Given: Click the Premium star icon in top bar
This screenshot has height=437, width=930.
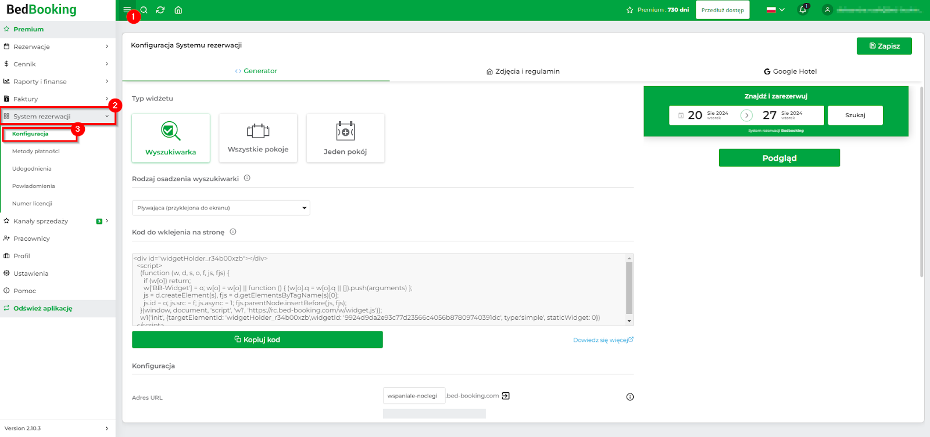Looking at the screenshot, I should click(x=629, y=10).
